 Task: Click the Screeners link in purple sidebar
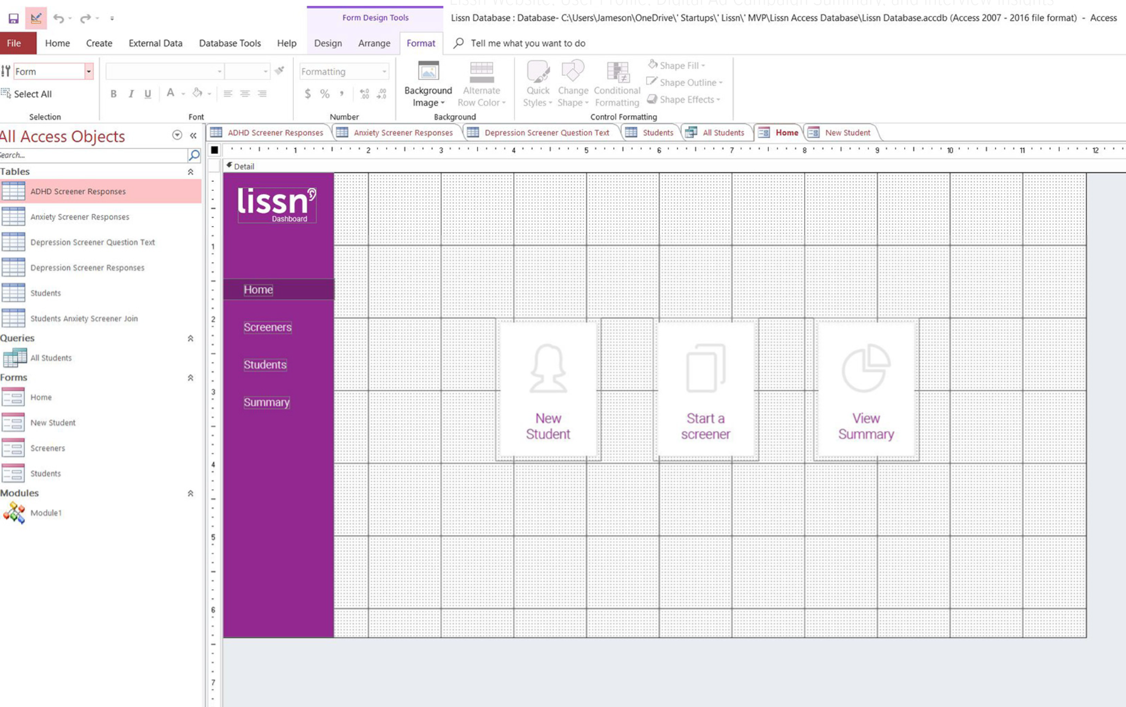[x=268, y=327]
